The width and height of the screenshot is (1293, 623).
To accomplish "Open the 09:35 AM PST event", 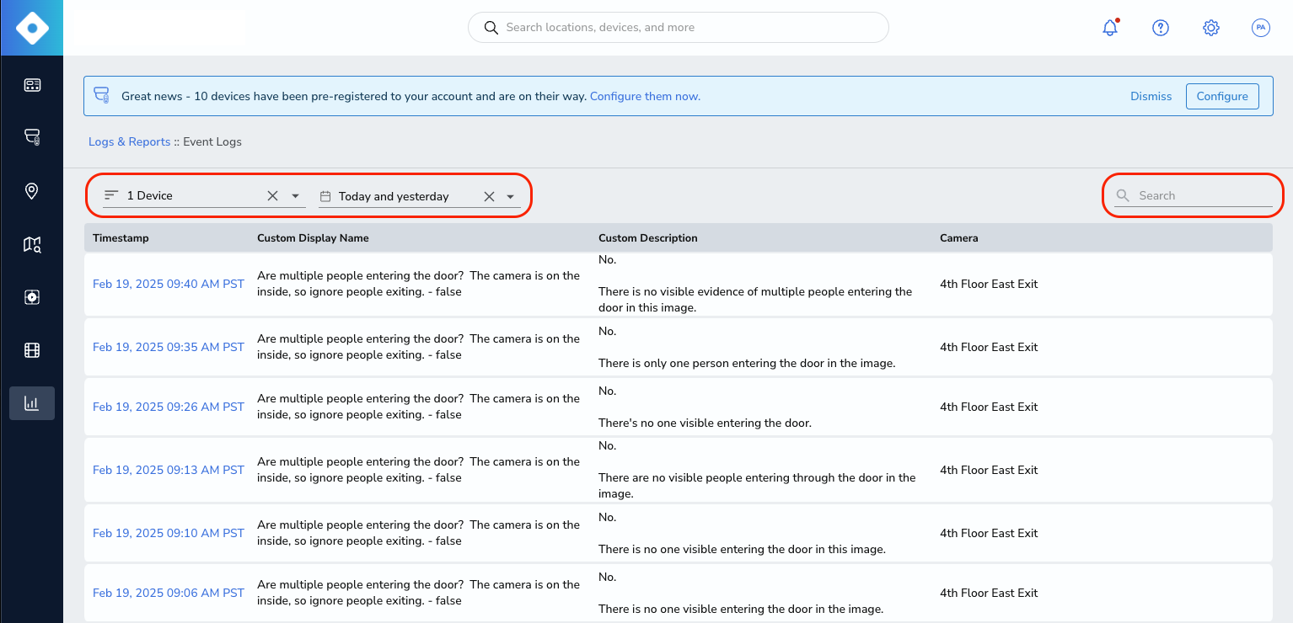I will tap(169, 347).
